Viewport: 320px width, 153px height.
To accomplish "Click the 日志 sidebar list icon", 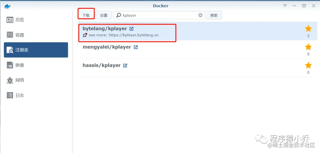I will pyautogui.click(x=10, y=95).
